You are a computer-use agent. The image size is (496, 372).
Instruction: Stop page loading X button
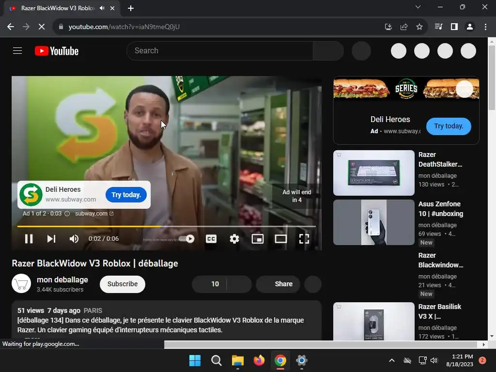[42, 27]
